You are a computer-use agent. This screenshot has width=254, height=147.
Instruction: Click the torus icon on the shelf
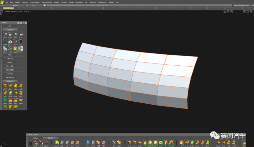[x=161, y=142]
